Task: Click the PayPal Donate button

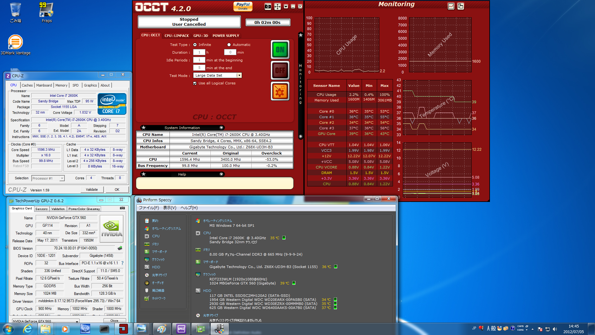Action: pos(243,6)
